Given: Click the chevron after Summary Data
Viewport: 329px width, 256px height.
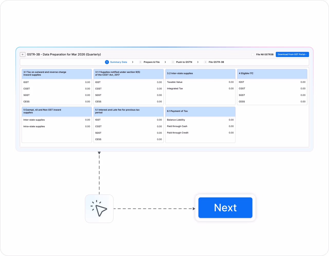Looking at the screenshot, I should 133,62.
